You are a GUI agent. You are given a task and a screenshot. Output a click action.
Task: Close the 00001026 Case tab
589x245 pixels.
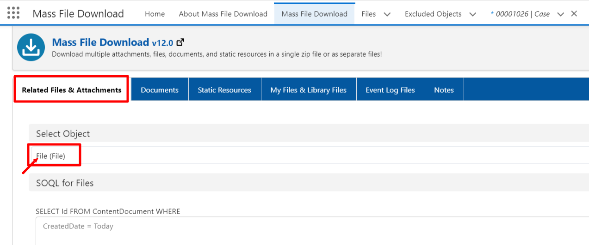coord(574,13)
